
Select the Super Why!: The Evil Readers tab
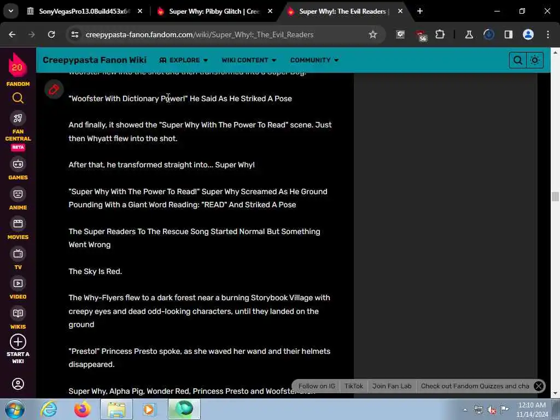click(x=342, y=11)
